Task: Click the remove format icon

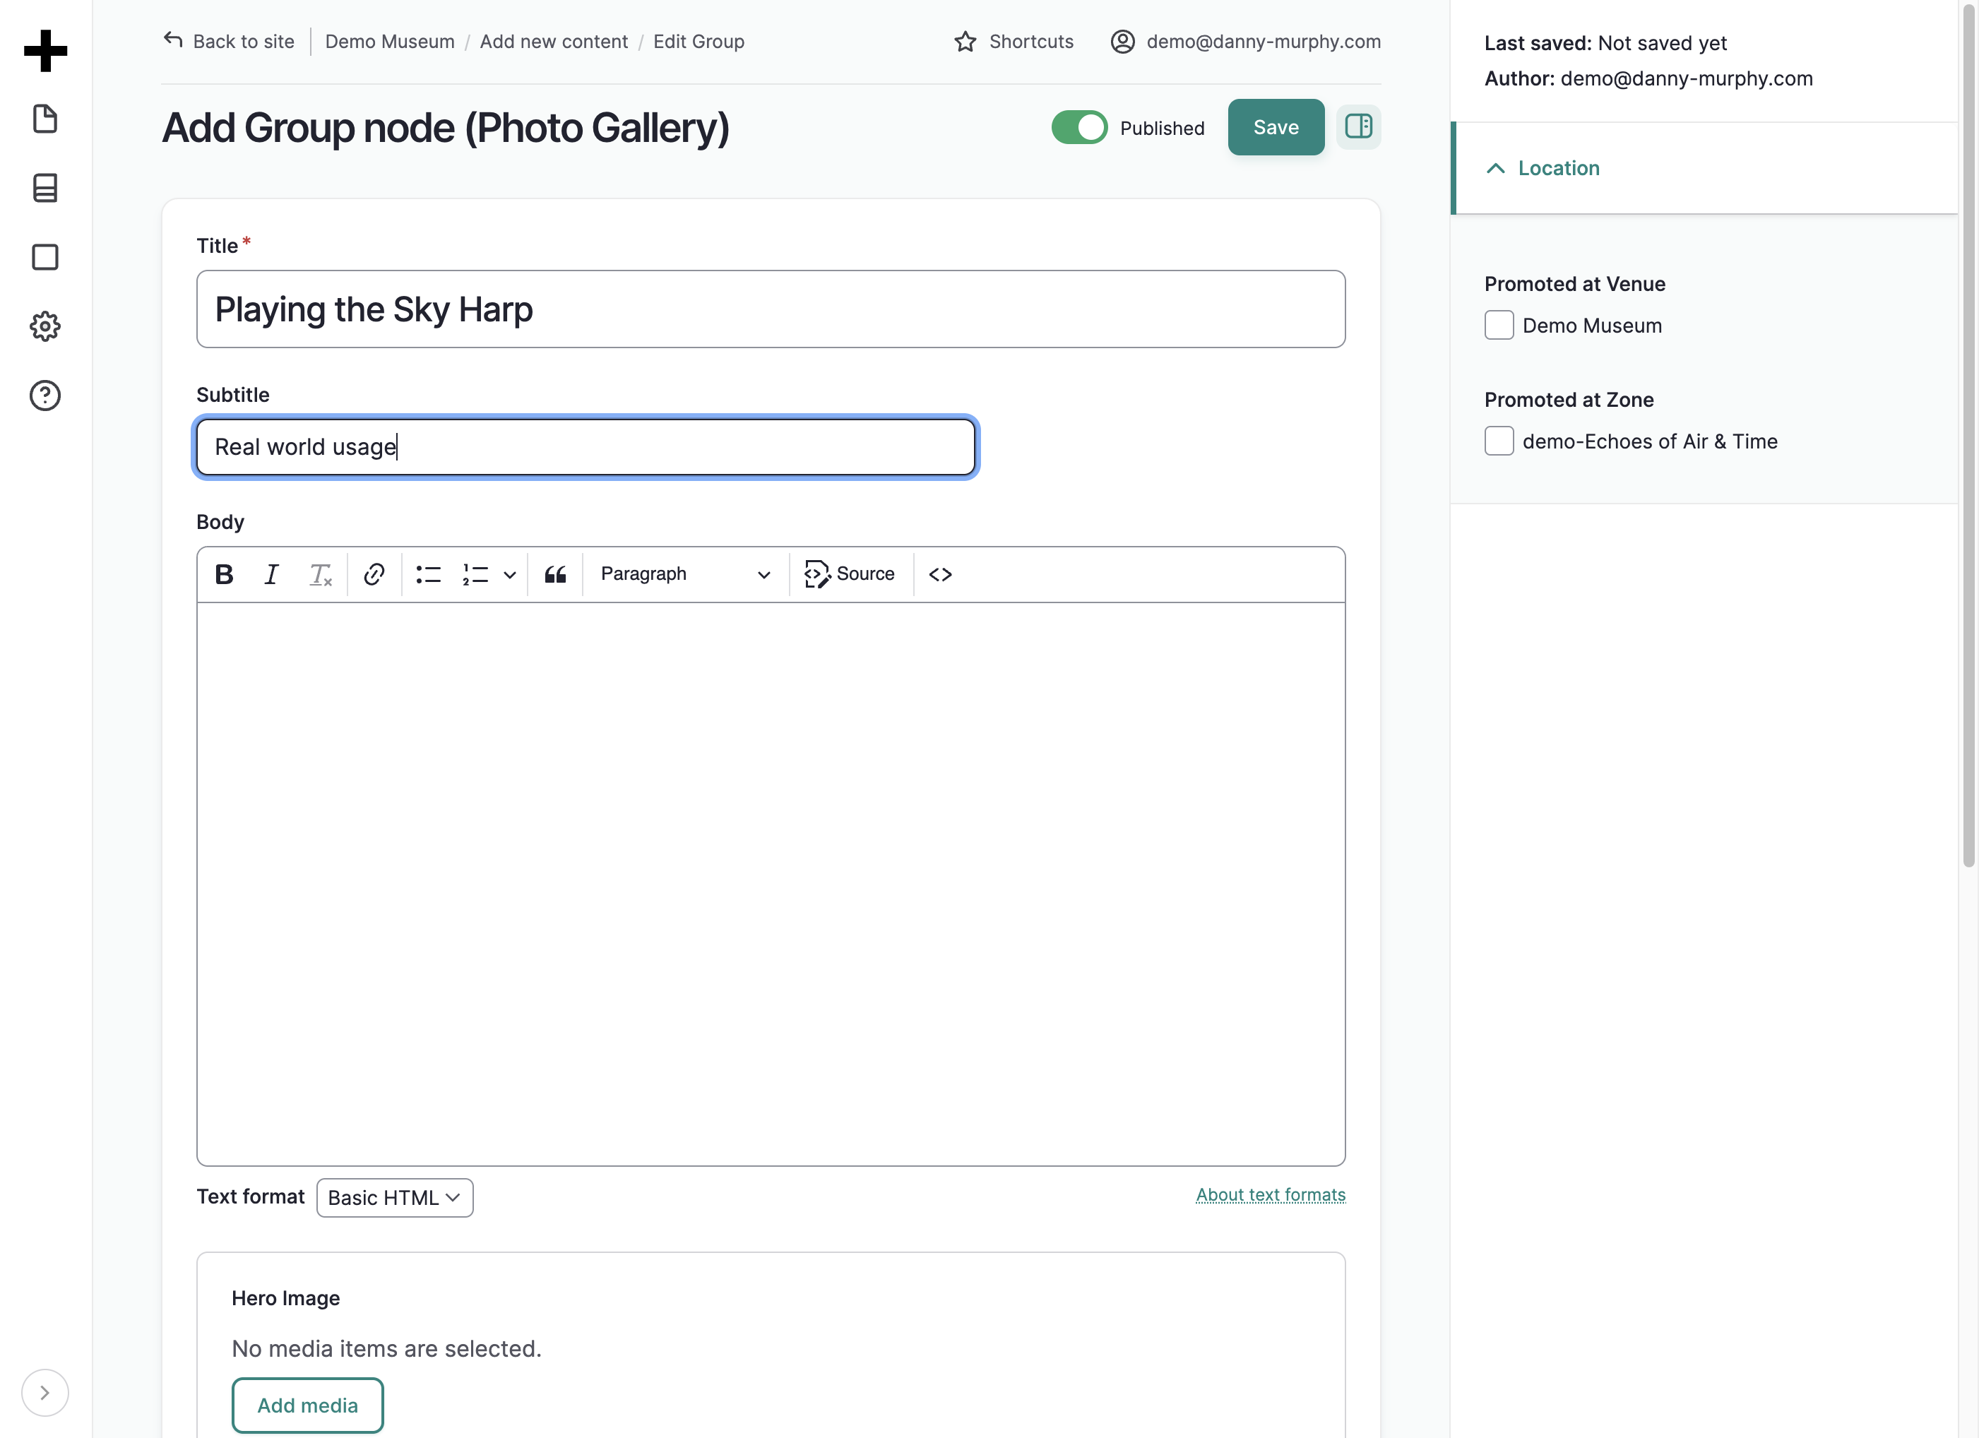Action: click(320, 574)
